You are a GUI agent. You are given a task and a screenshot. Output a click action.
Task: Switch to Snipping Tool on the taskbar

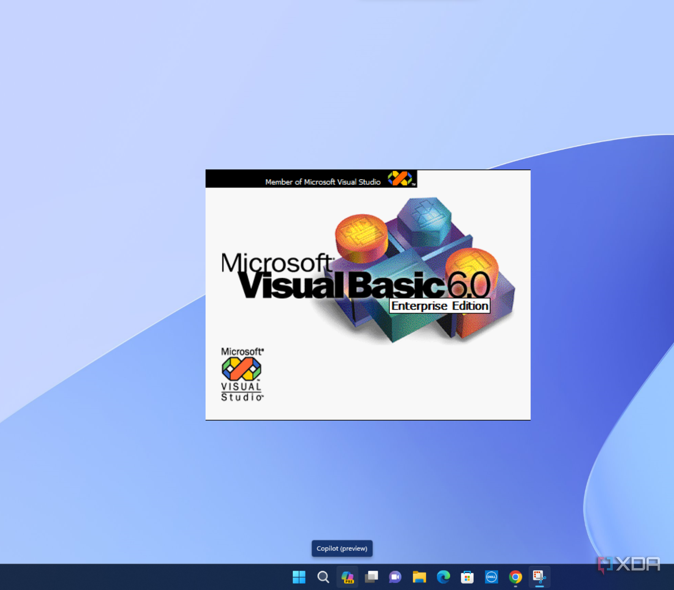point(540,577)
